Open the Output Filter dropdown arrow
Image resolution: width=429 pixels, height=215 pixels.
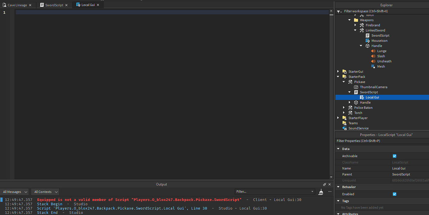pyautogui.click(x=312, y=192)
